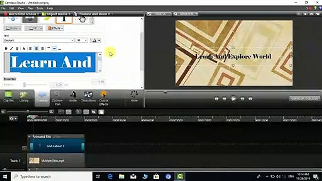
Task: Open the Clip Bin tab
Action: [x=9, y=97]
